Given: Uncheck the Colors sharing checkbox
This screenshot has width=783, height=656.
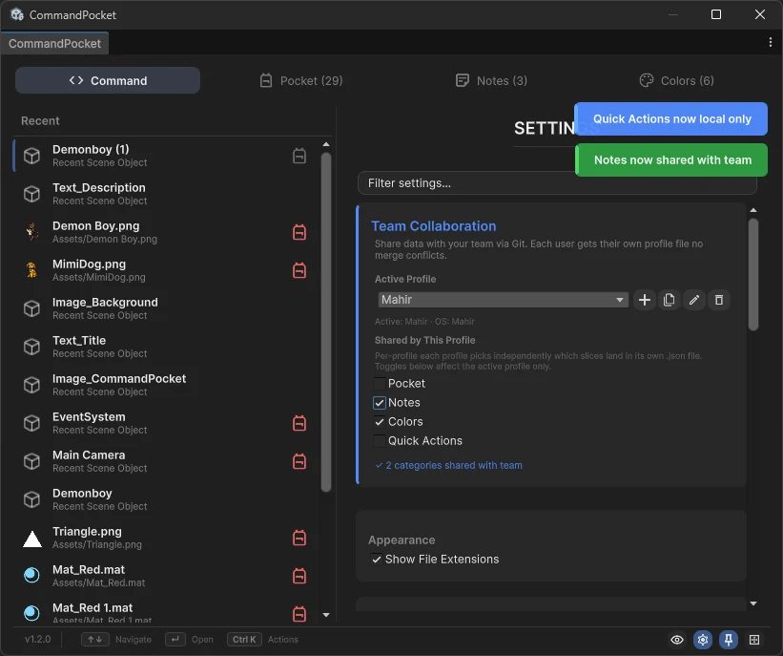Looking at the screenshot, I should 380,421.
